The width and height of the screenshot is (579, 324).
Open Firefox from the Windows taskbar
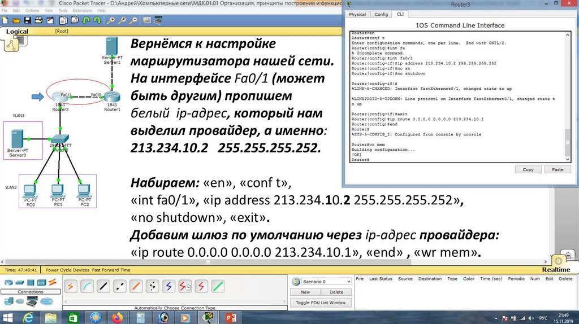(x=118, y=317)
